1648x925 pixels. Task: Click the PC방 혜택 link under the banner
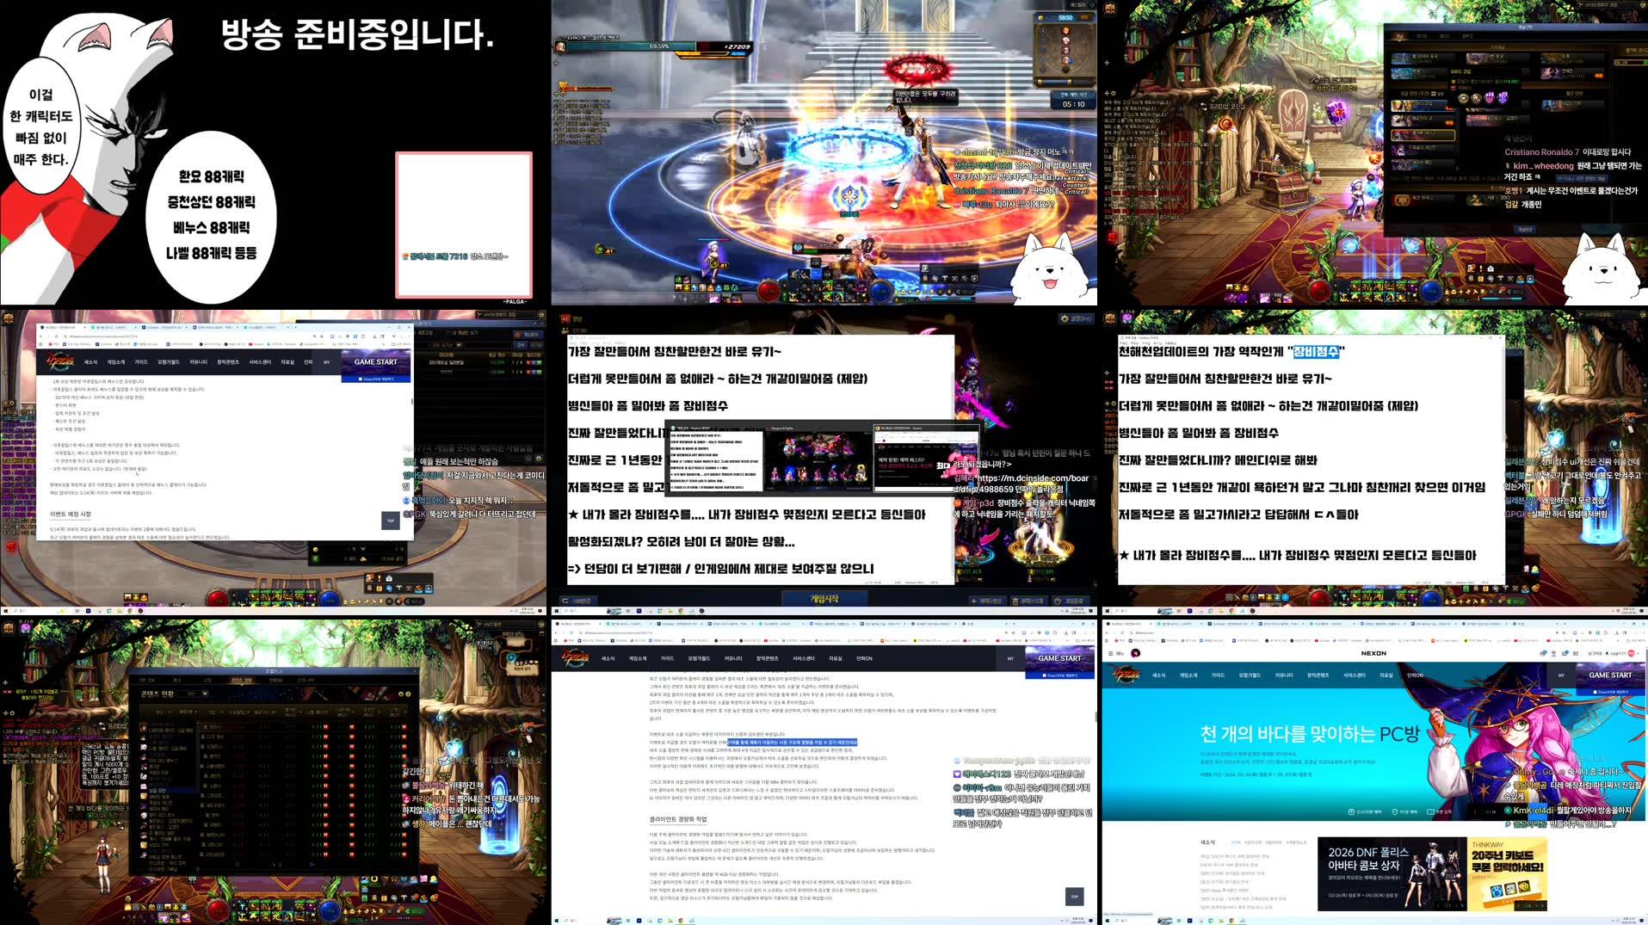click(1405, 811)
